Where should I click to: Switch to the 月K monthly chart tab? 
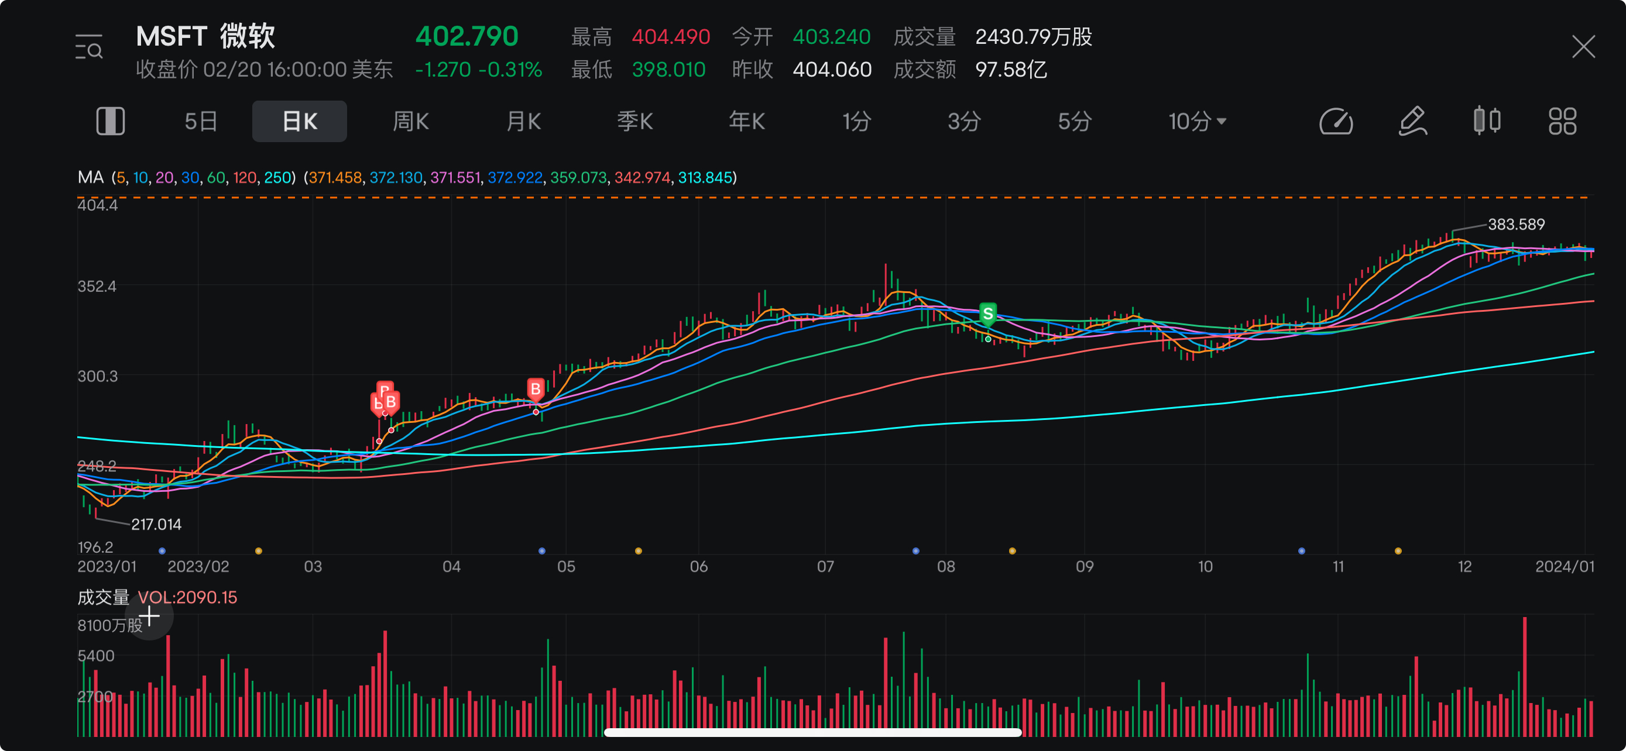click(x=523, y=121)
